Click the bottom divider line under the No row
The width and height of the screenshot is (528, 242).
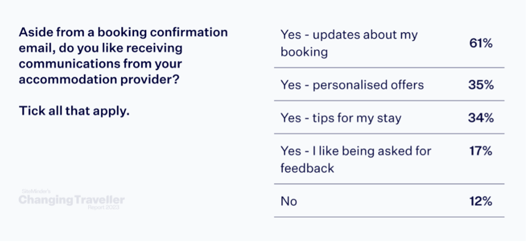[x=389, y=217]
